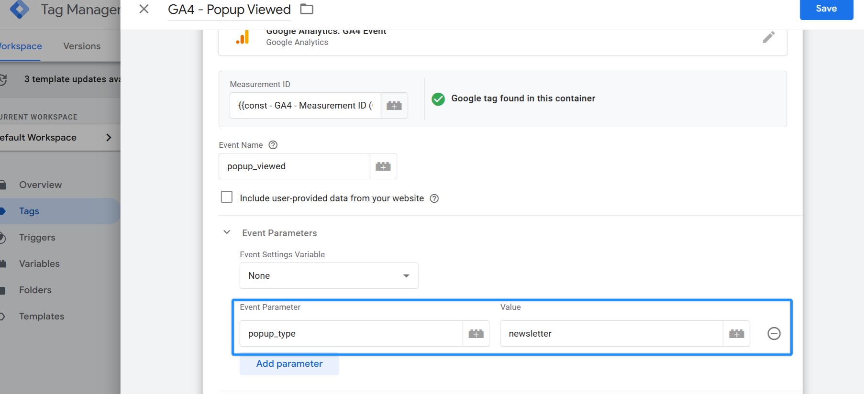Viewport: 864px width, 394px height.
Task: Open help icon for user-provided data
Action: [434, 198]
